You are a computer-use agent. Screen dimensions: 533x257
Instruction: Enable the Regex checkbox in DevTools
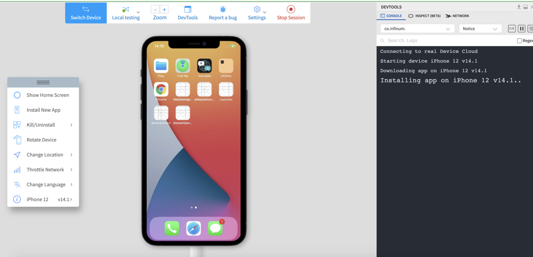pyautogui.click(x=519, y=40)
